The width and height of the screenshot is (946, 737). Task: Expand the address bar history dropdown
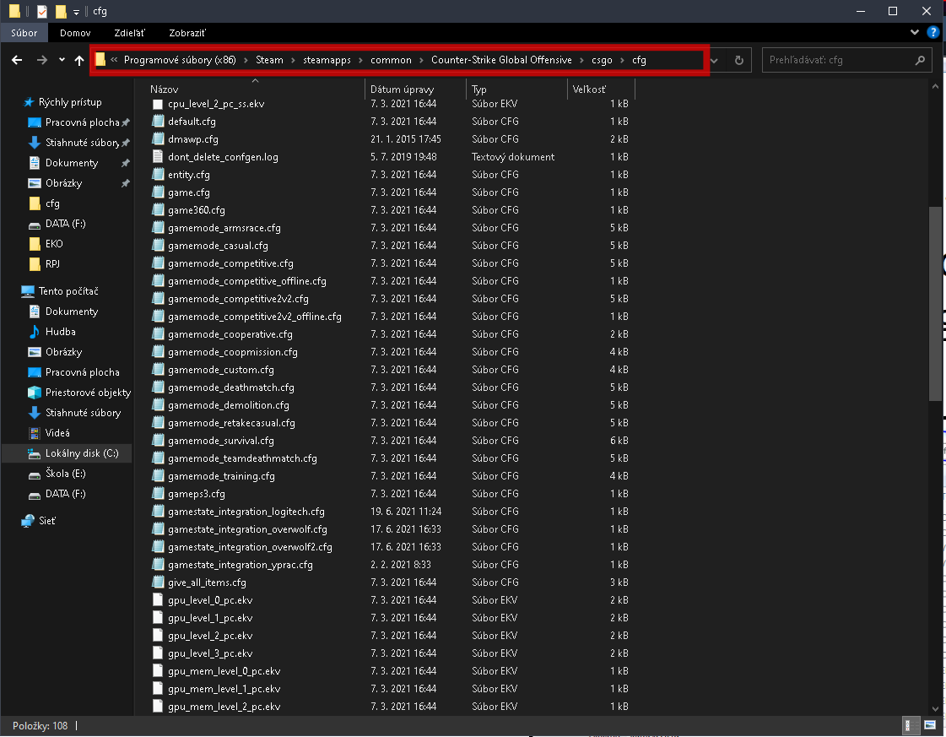[x=714, y=60]
